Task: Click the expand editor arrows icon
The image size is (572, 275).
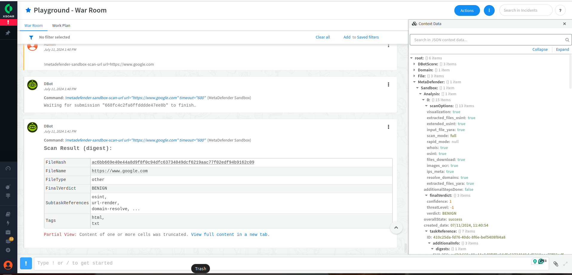Action: point(565,264)
